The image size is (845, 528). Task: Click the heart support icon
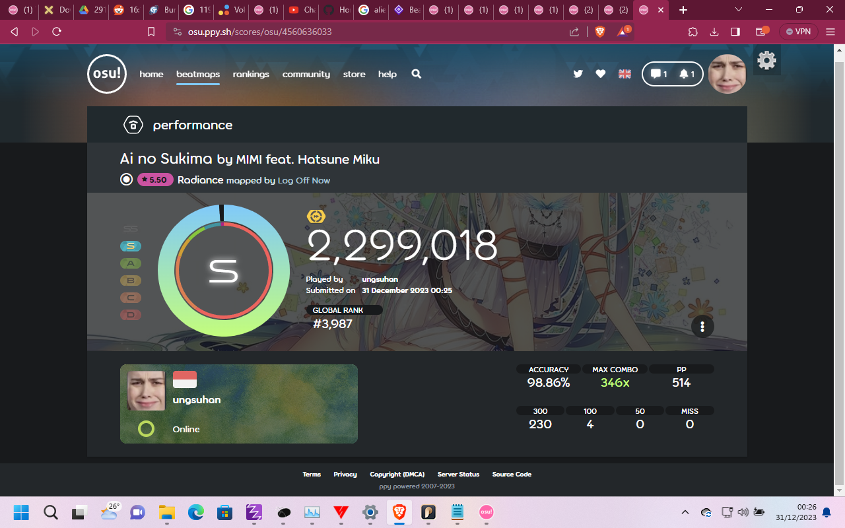[x=601, y=74]
